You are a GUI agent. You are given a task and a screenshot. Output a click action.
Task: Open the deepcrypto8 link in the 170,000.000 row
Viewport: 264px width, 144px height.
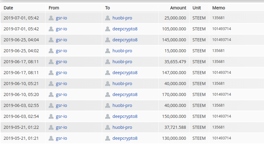click(x=125, y=94)
